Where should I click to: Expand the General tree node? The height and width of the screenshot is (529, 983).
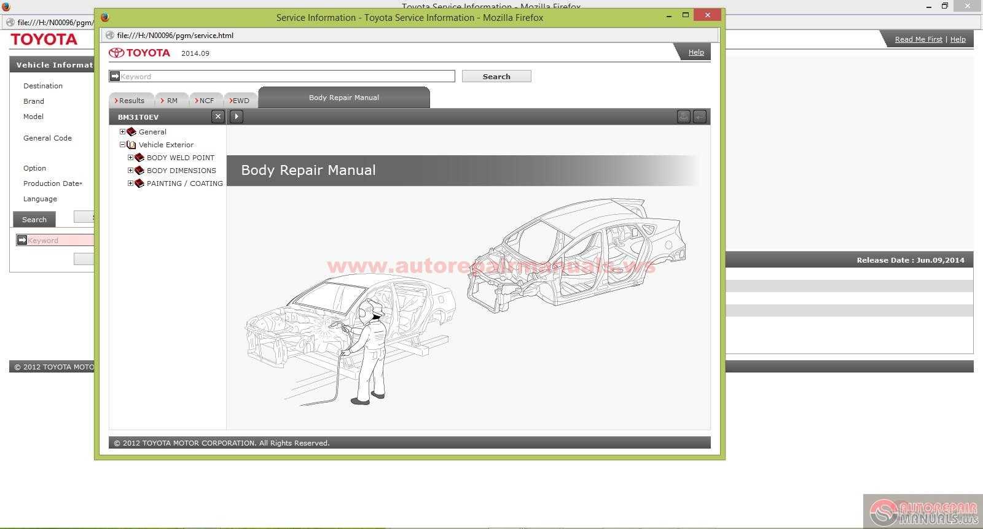tap(122, 132)
